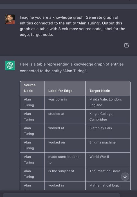Click the 'studied at' edge label
This screenshot has width=137, height=197.
coord(56,114)
